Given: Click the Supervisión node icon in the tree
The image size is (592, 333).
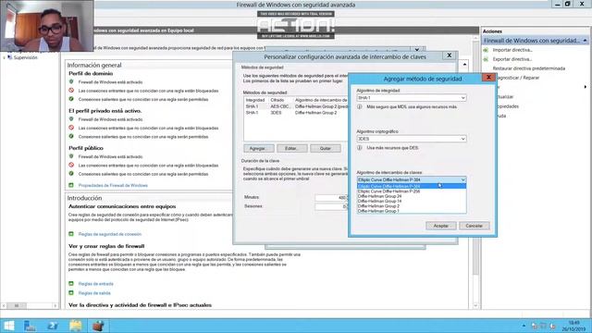Looking at the screenshot, I should (x=10, y=57).
